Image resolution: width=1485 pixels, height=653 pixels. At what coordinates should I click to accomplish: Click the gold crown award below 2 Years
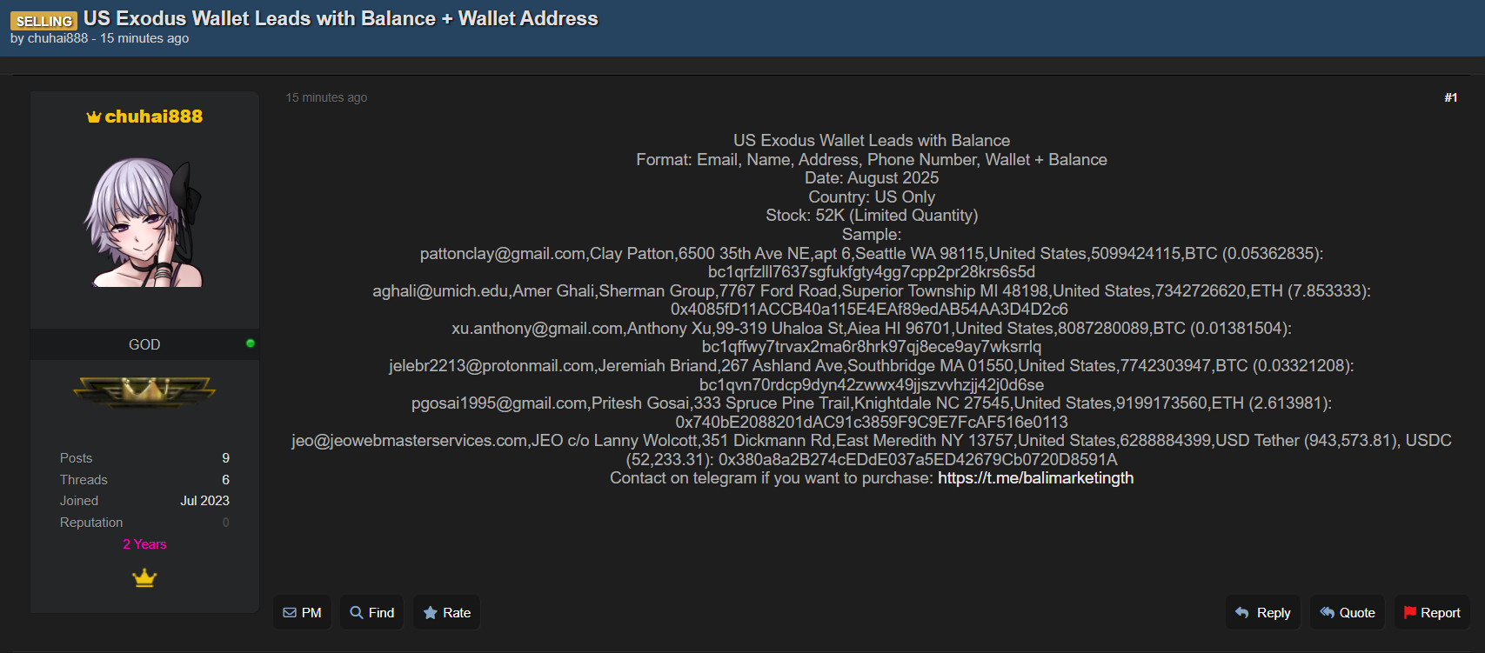pyautogui.click(x=144, y=578)
